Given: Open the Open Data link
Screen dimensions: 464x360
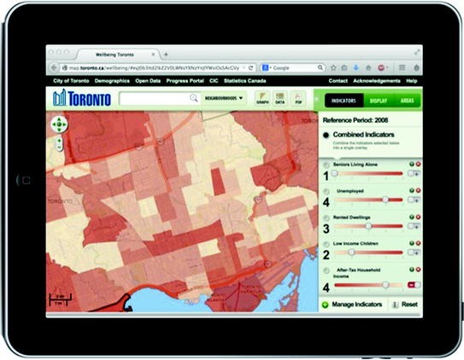Looking at the screenshot, I should pos(148,81).
